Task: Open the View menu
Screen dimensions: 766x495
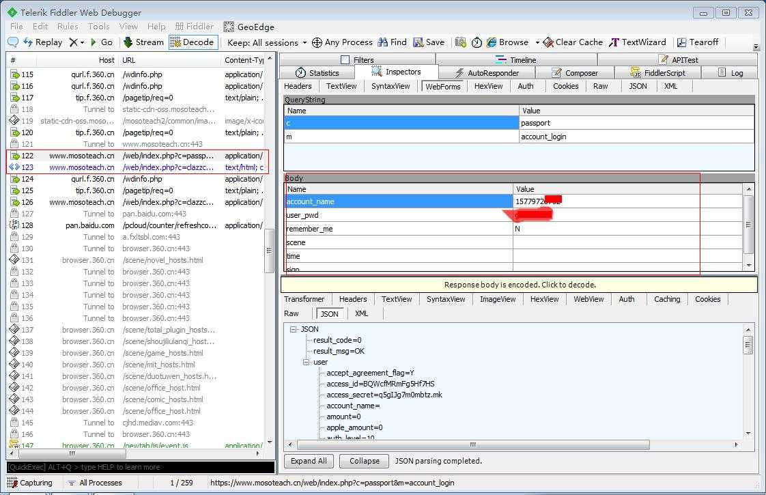Action: 128,27
